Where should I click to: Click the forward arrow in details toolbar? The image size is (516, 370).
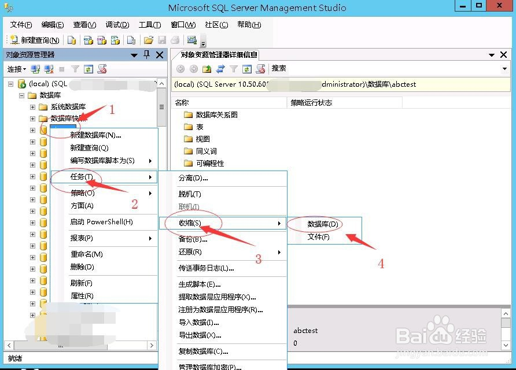tap(194, 69)
